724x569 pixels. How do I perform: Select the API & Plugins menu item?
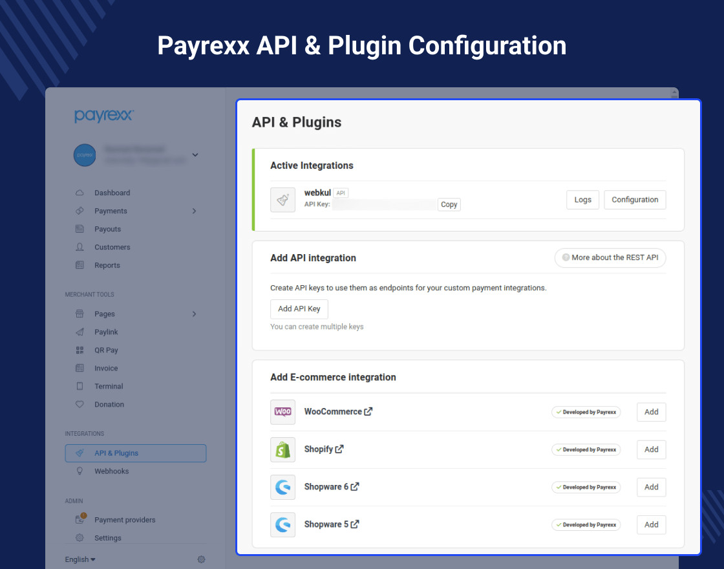(x=136, y=453)
